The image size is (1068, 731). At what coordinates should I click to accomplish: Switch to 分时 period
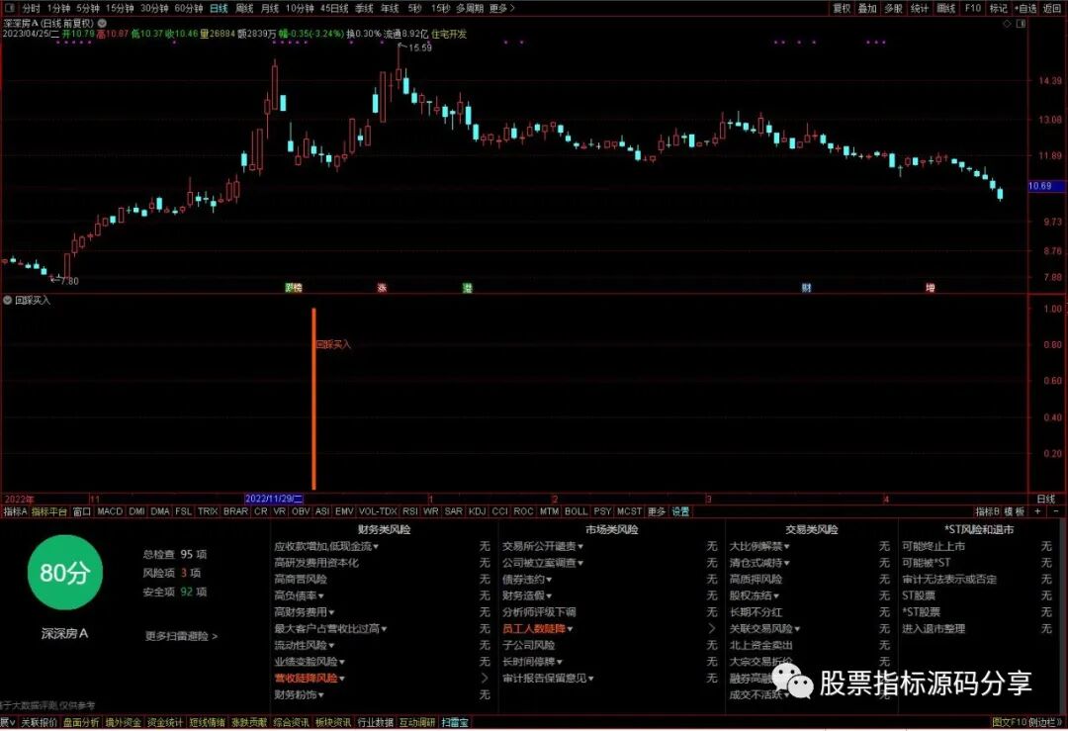32,8
